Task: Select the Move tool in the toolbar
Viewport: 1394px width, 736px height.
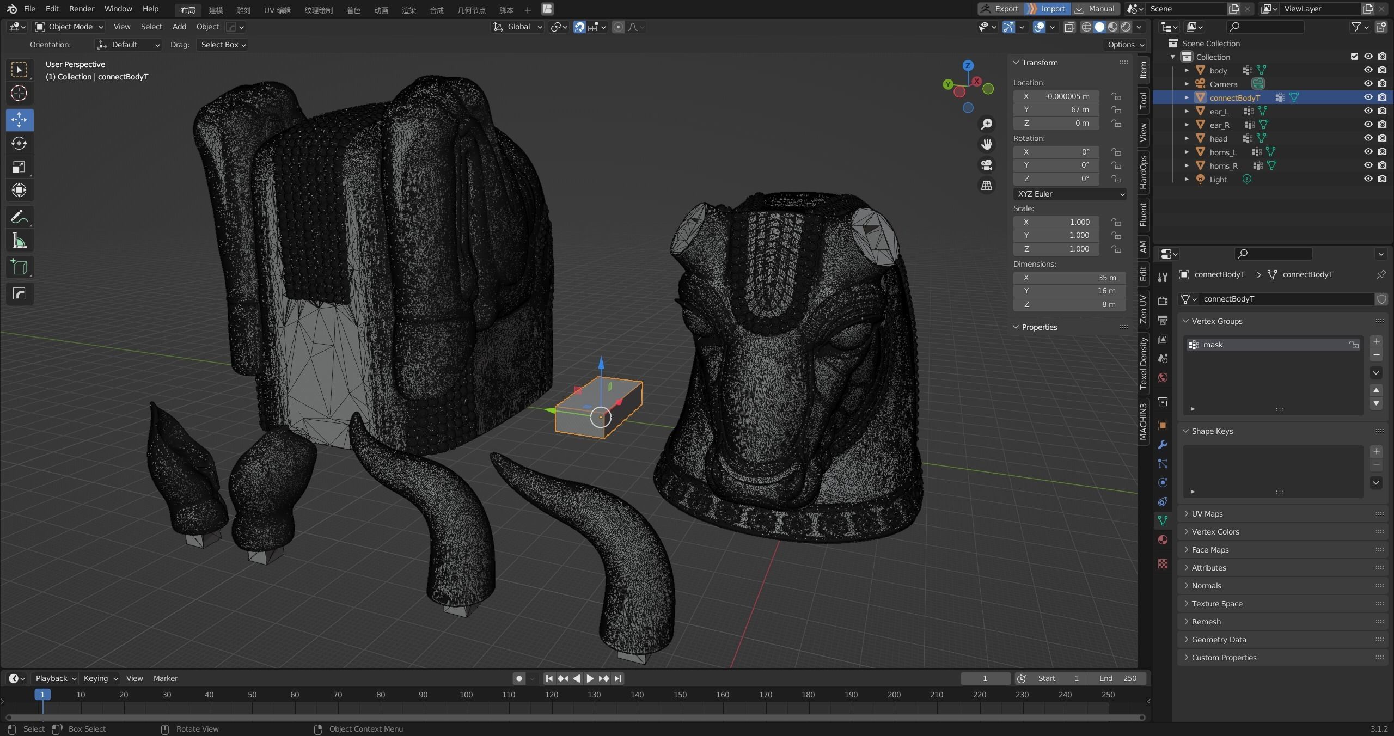Action: 19,120
